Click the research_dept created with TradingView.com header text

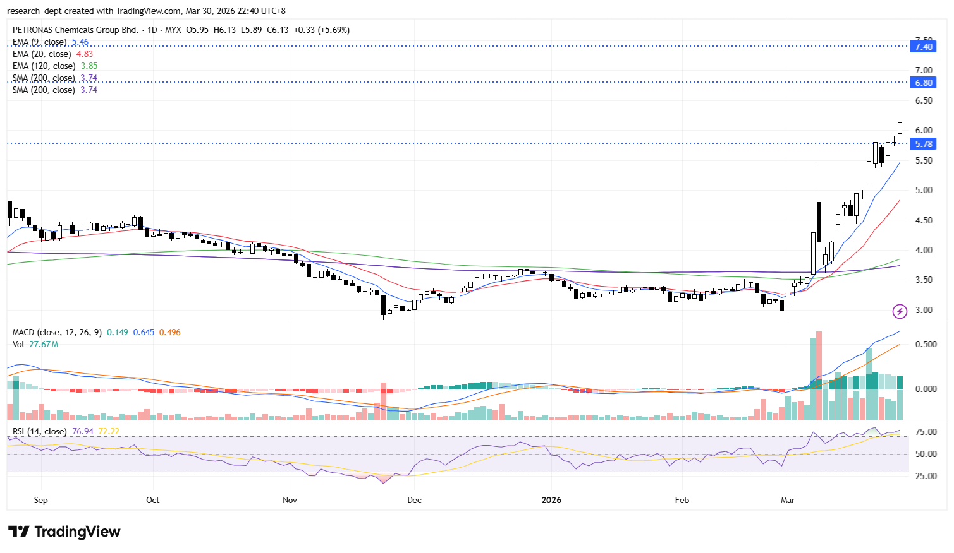tap(146, 11)
